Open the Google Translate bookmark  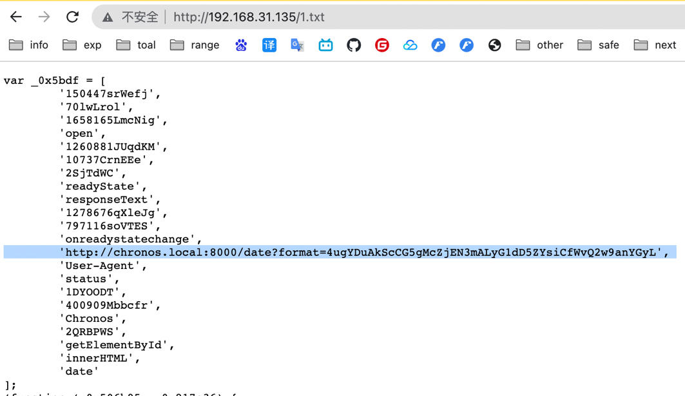point(297,45)
